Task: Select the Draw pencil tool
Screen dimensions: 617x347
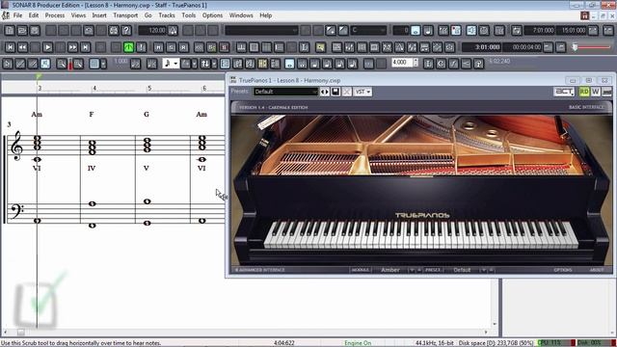Action: click(x=20, y=64)
